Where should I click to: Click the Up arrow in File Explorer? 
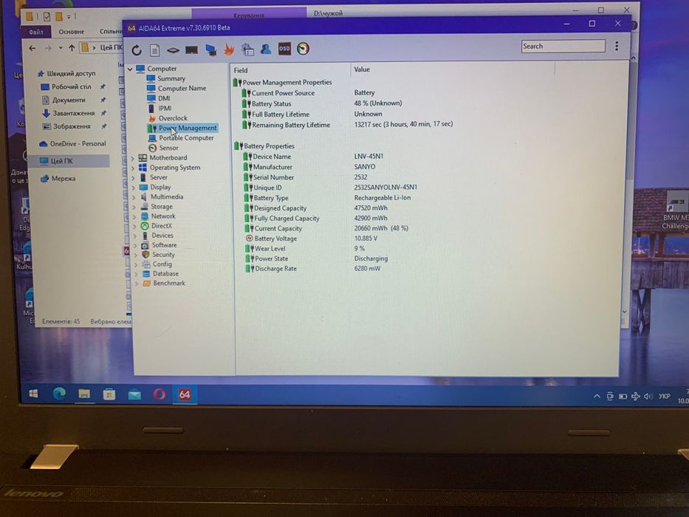(72, 47)
